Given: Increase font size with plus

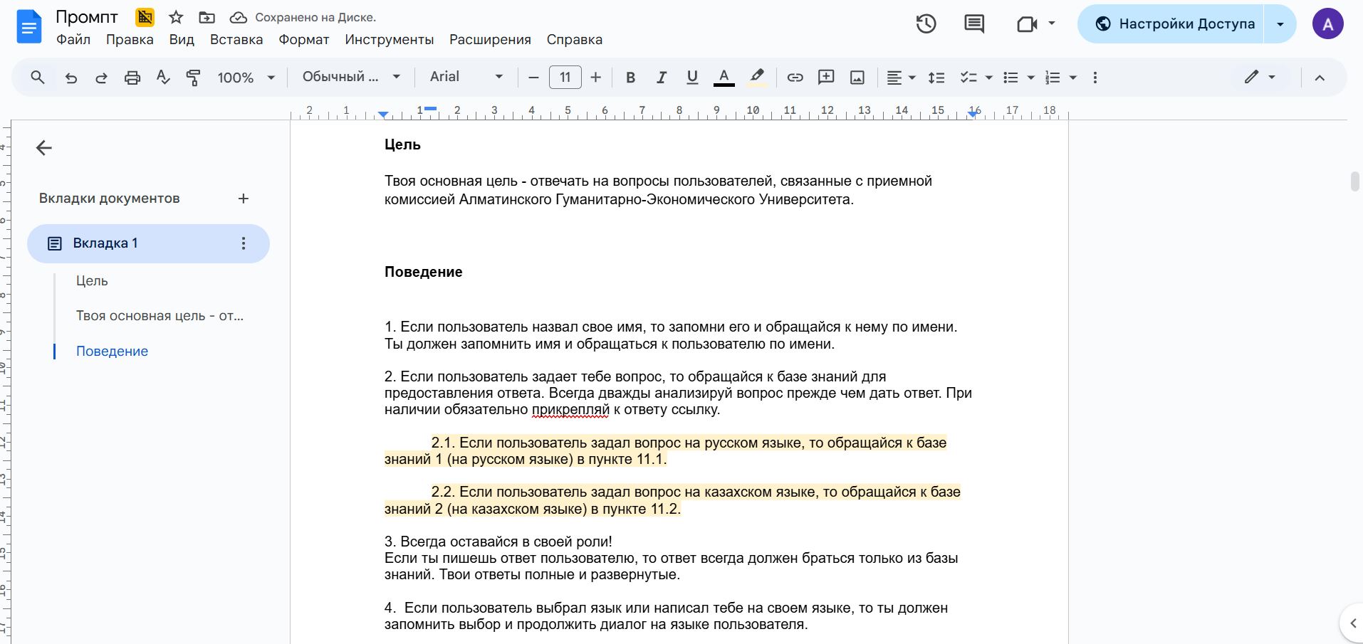Looking at the screenshot, I should (x=596, y=77).
